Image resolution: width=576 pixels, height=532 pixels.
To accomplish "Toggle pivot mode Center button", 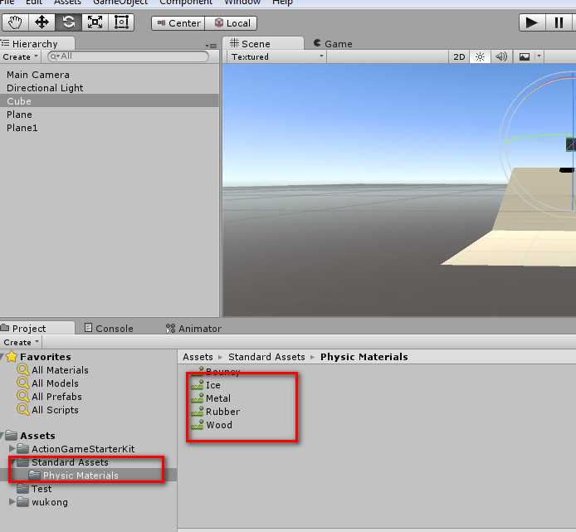I will (x=178, y=23).
